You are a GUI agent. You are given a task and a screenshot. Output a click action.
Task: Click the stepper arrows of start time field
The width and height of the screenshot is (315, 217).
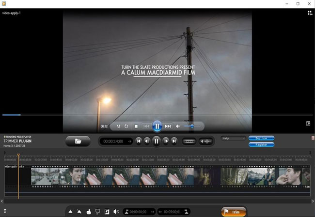click(153, 212)
